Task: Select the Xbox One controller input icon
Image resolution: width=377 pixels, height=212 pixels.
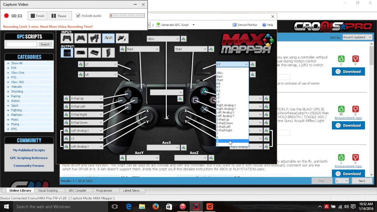Action: [80, 38]
